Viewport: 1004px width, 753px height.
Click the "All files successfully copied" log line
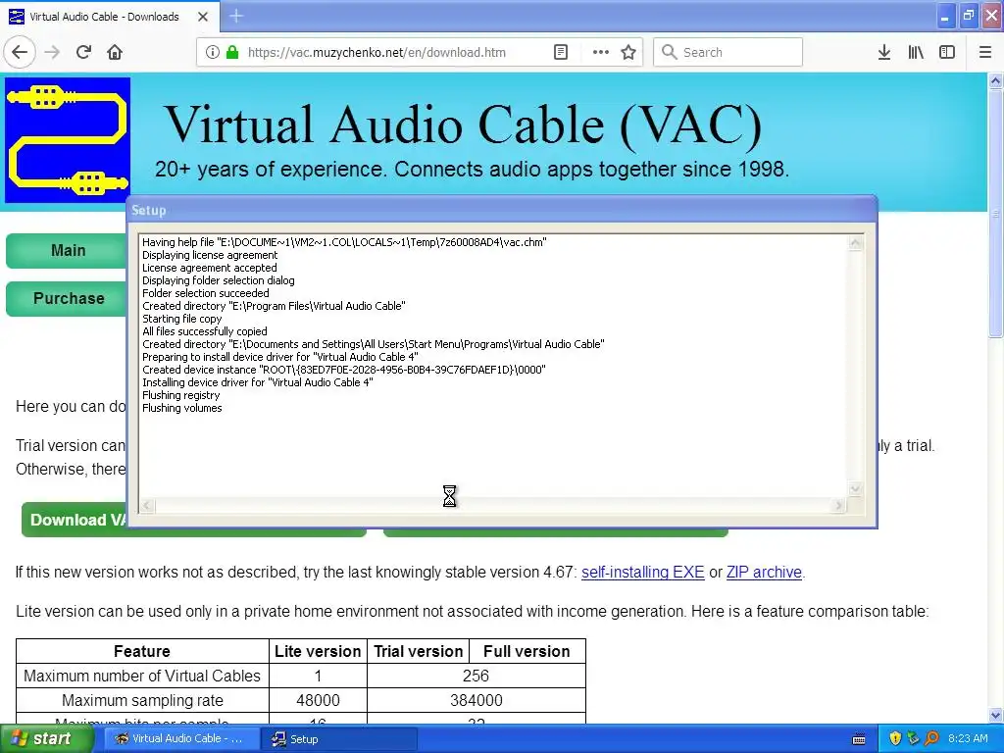pyautogui.click(x=204, y=331)
